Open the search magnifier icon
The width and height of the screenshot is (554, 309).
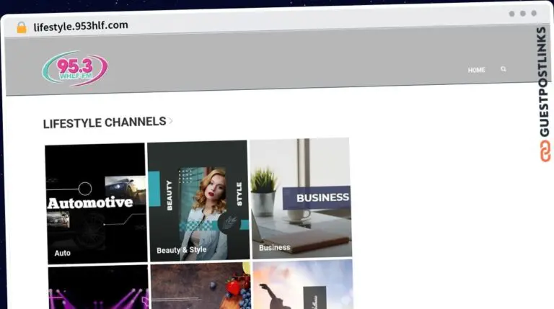pos(503,68)
